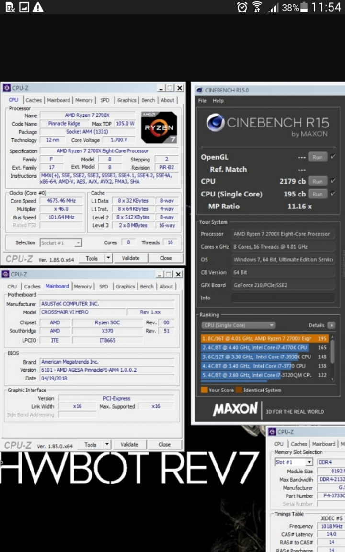Image resolution: width=345 pixels, height=552 pixels.
Task: Switch to Mainboard tab in top CPU-Z window
Action: [x=58, y=100]
